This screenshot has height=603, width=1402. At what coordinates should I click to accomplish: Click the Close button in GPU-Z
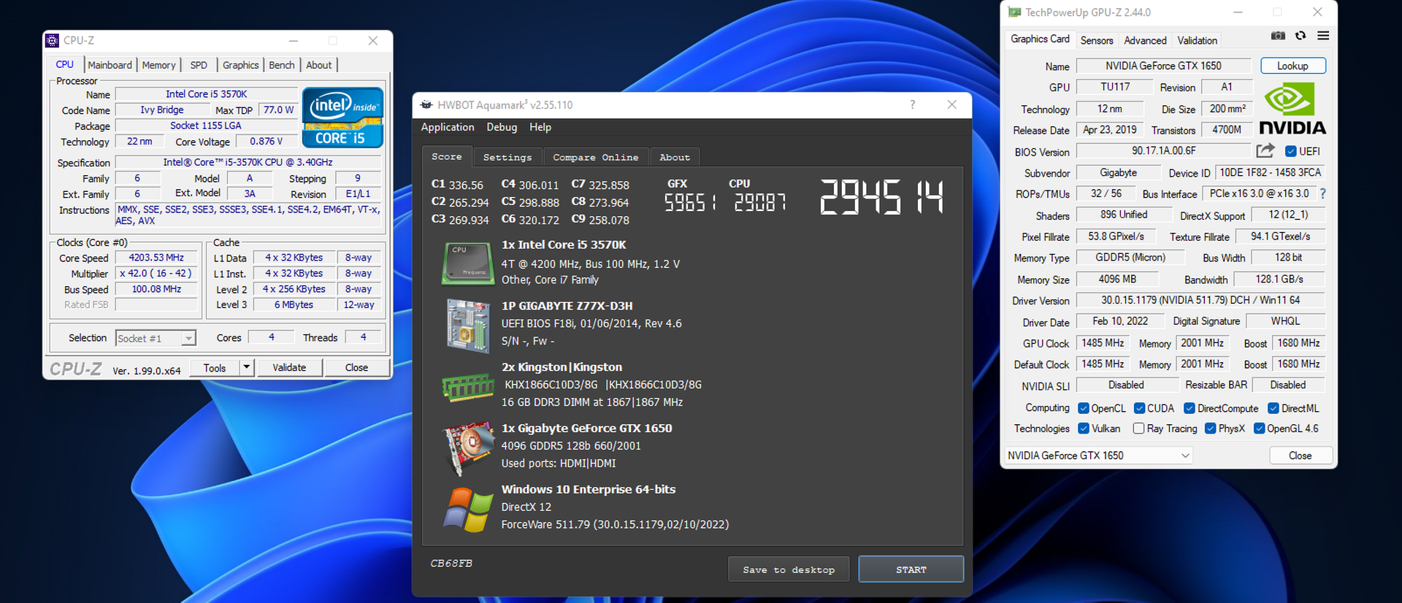pos(1300,456)
